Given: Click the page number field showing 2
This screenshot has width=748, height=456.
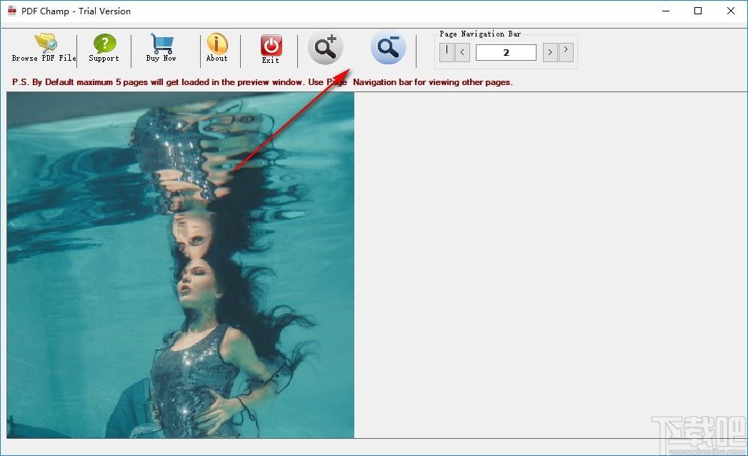Looking at the screenshot, I should point(506,52).
